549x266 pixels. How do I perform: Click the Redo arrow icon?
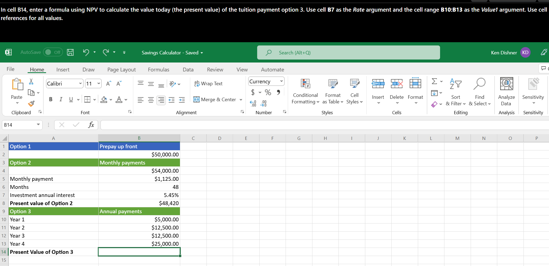(106, 52)
